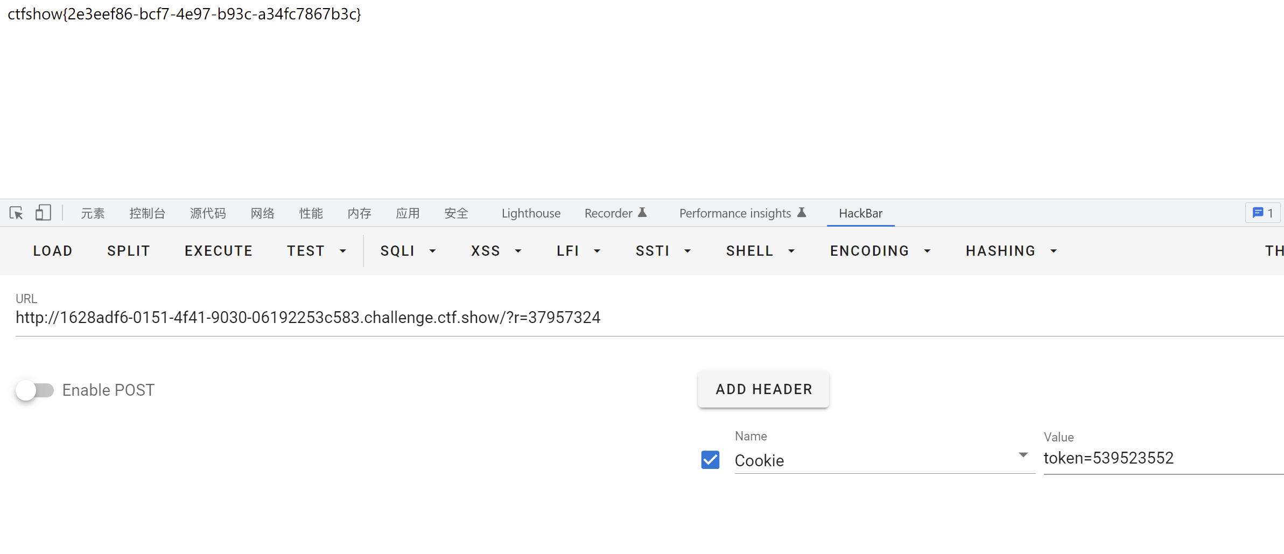Click the Recorder flask icon

pos(642,213)
